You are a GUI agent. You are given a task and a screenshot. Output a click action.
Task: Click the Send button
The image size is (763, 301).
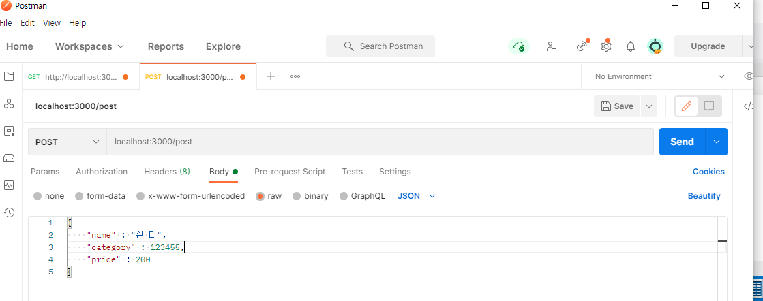pos(683,142)
